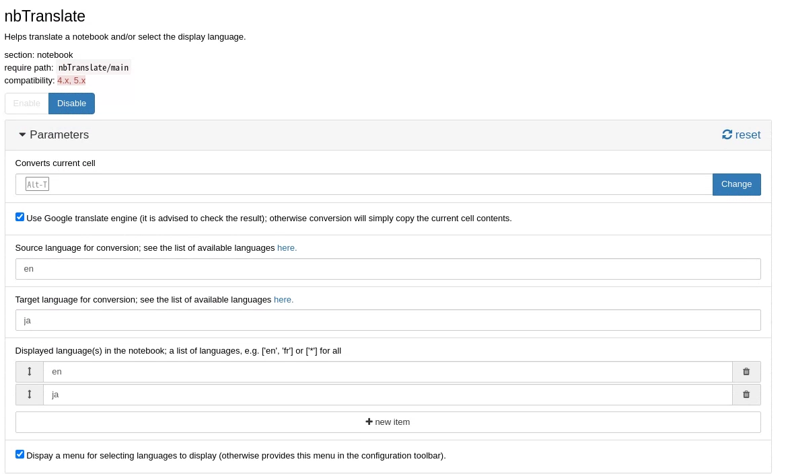Screen dimensions: 788x476
Task: Click the Disable button
Action: pyautogui.click(x=71, y=103)
